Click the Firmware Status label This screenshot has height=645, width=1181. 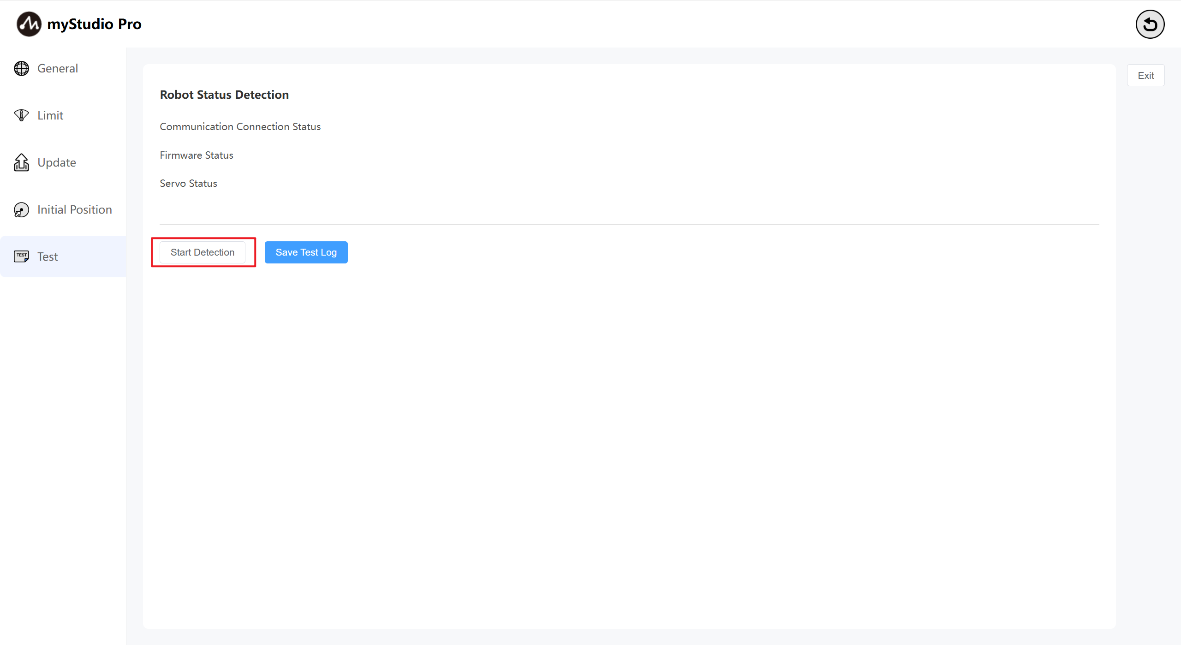[197, 155]
